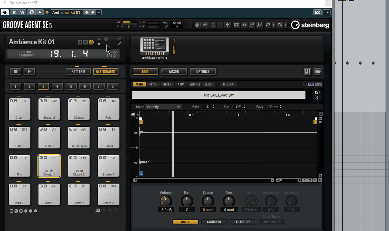This screenshot has width=389, height=231.
Task: Open the preset management dropdown arrow
Action: click(99, 12)
